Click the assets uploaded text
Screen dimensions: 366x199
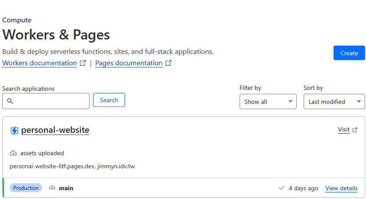tap(42, 153)
